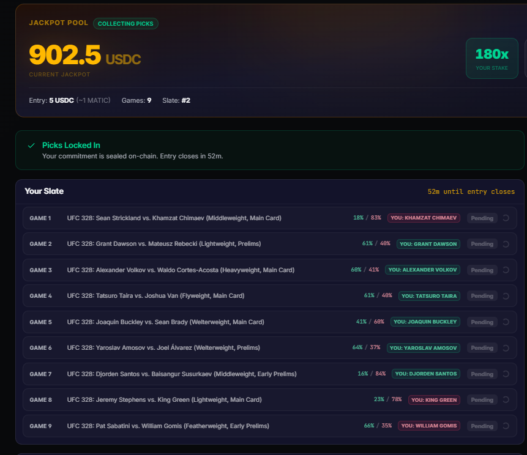Click the Buckley vs. Sean Brady fight title

(x=166, y=322)
